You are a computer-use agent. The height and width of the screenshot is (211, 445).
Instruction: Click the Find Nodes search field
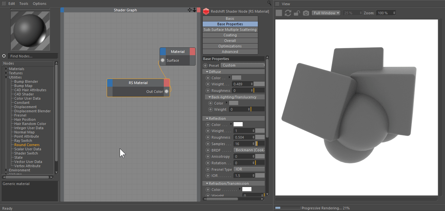(33, 56)
